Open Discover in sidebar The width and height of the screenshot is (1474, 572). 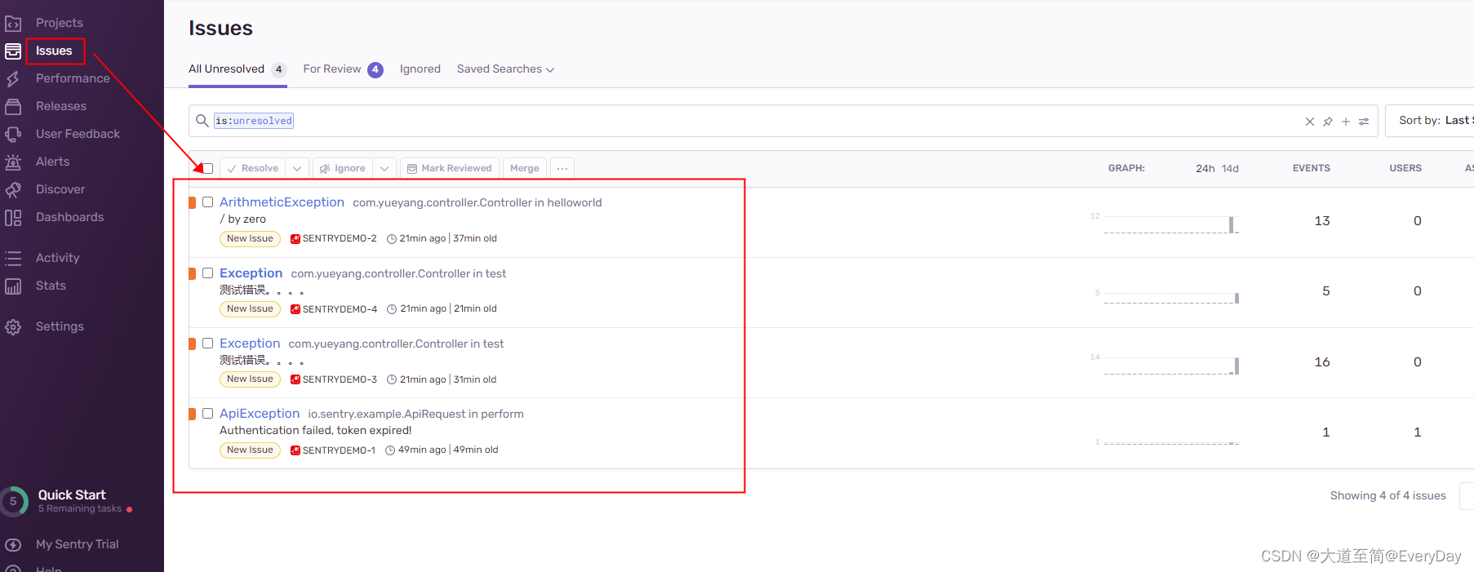point(60,189)
